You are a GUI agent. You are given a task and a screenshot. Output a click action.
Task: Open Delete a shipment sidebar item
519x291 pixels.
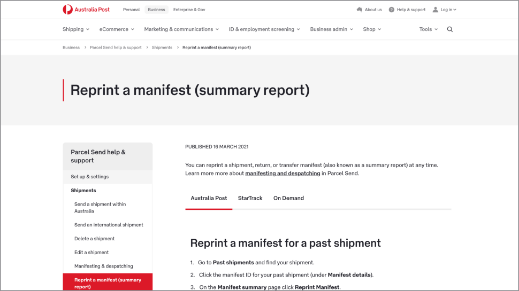[95, 239]
